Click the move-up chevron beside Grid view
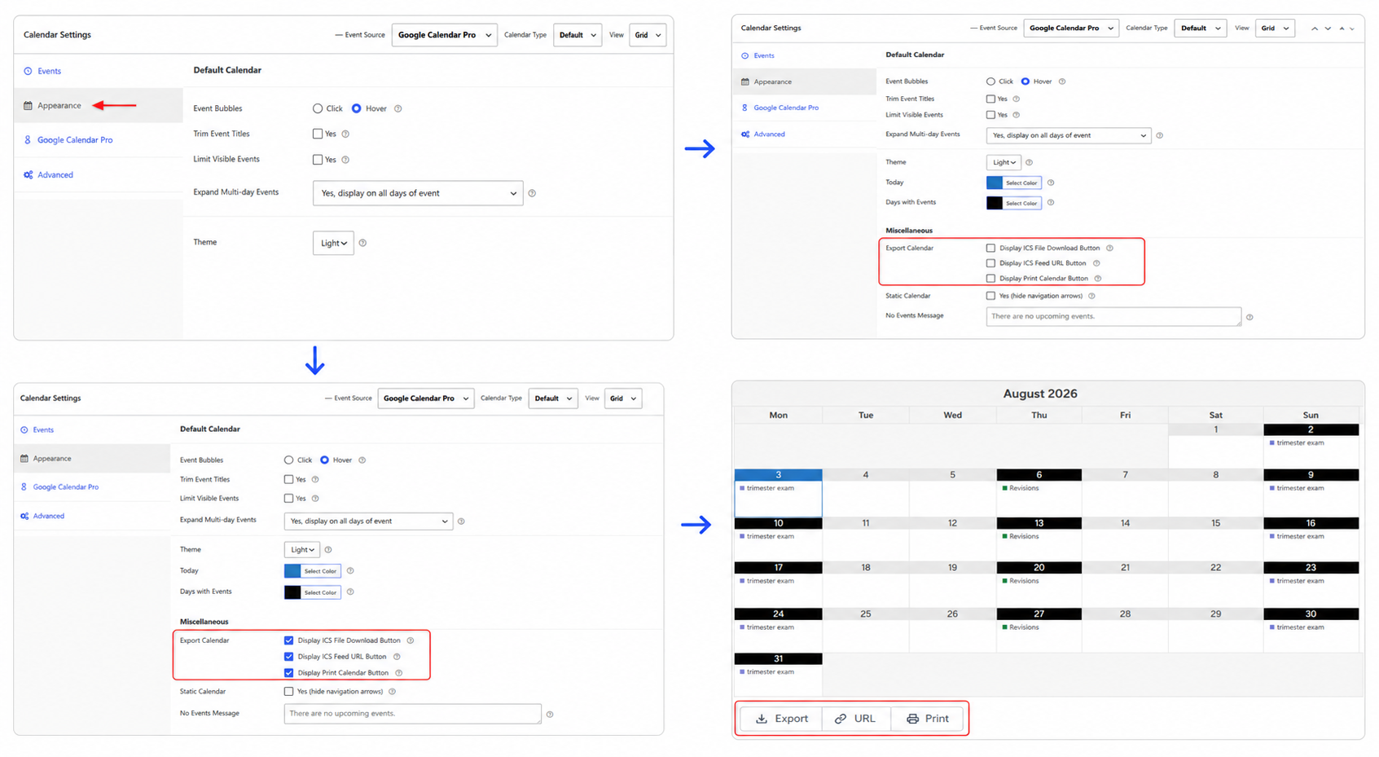 [1314, 29]
